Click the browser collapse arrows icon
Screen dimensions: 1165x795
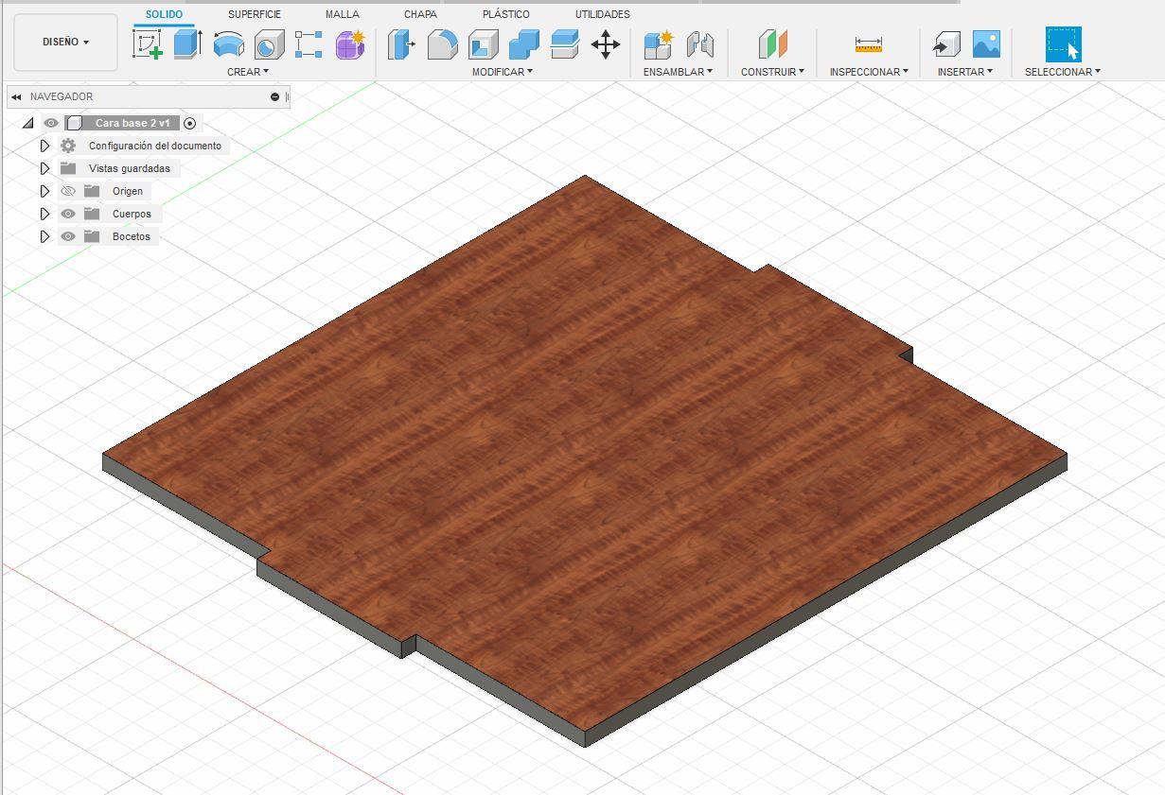click(16, 96)
